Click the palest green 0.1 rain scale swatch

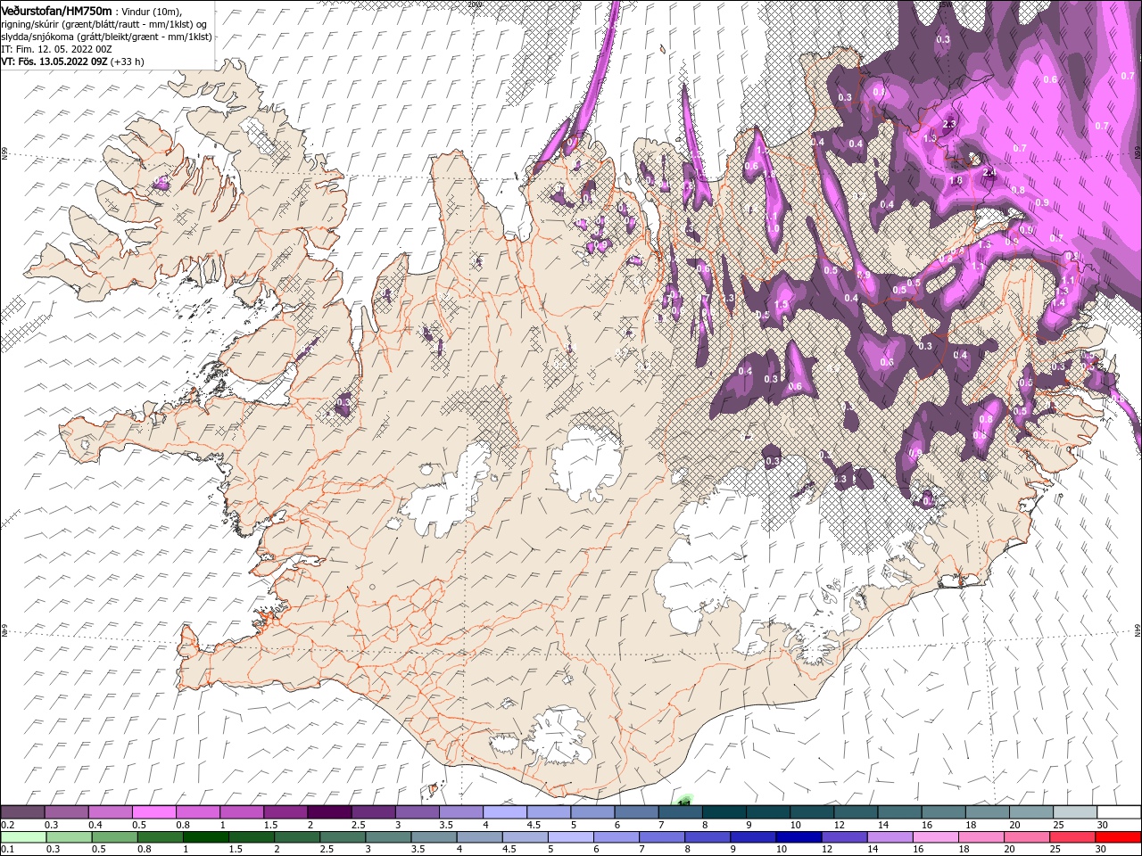23,837
